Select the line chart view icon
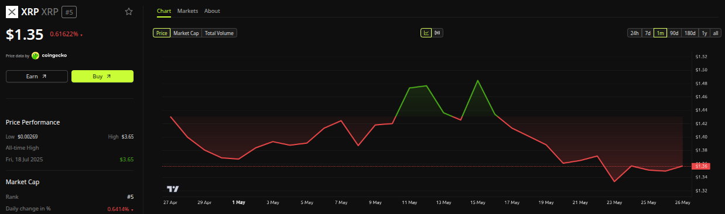This screenshot has width=725, height=214. [426, 33]
